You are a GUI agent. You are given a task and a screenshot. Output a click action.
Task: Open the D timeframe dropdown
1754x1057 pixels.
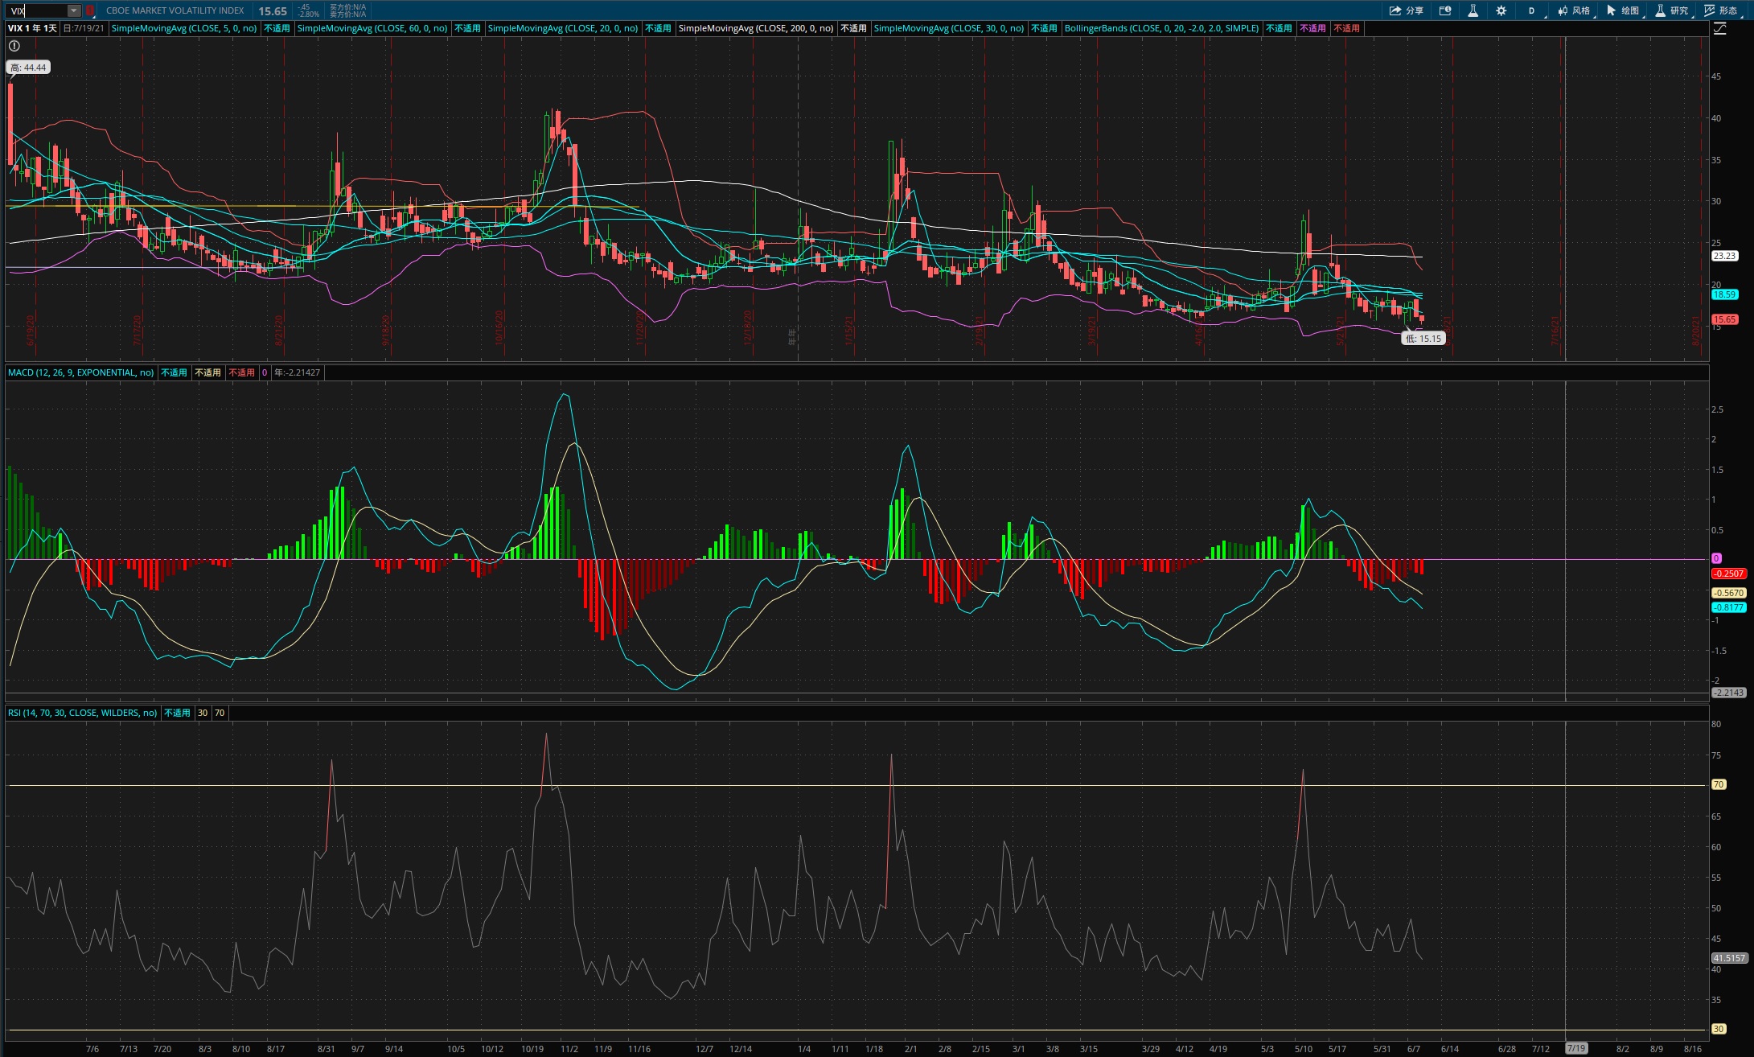(1532, 10)
